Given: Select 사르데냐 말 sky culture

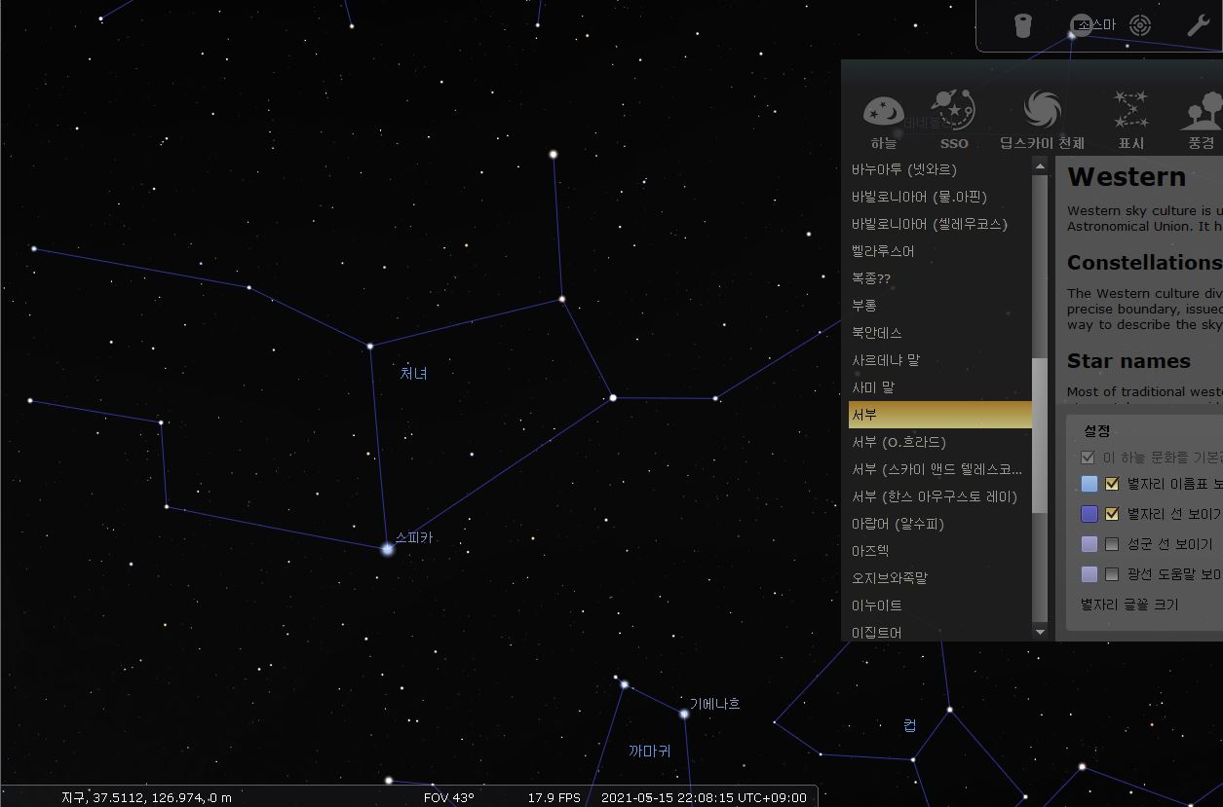Looking at the screenshot, I should pyautogui.click(x=939, y=360).
